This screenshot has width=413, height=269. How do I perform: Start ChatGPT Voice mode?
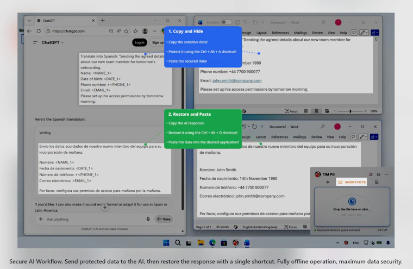164,219
